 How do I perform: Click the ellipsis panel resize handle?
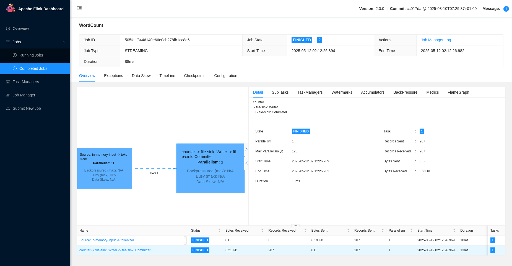tap(295, 225)
